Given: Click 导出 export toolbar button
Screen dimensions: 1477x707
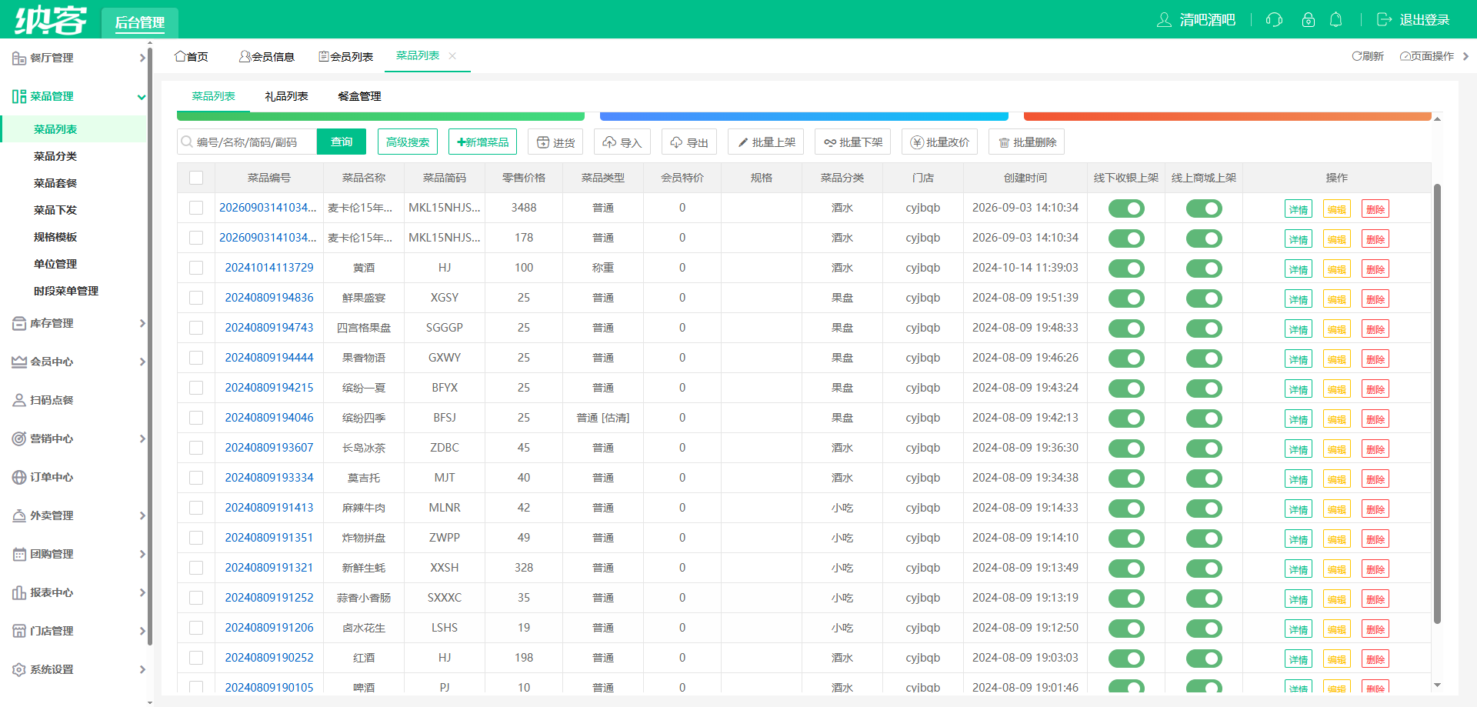Looking at the screenshot, I should tap(688, 142).
